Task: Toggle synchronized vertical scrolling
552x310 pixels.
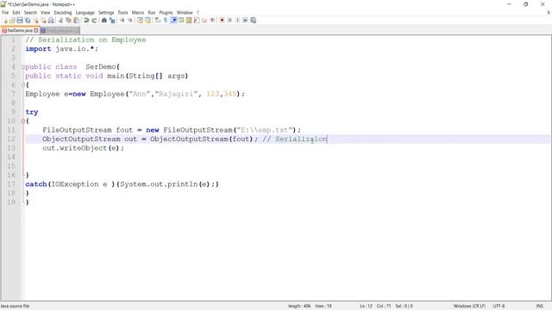Action: coord(141,21)
